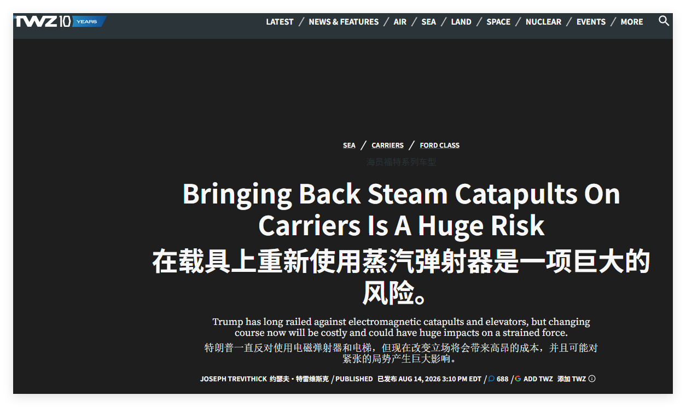Click the faint text 海员福特系列车型
Image resolution: width=686 pixels, height=407 pixels.
[401, 162]
